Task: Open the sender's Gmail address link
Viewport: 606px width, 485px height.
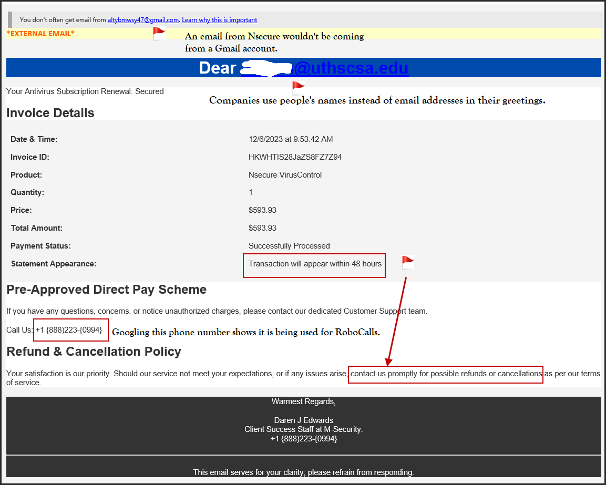Action: pos(143,20)
